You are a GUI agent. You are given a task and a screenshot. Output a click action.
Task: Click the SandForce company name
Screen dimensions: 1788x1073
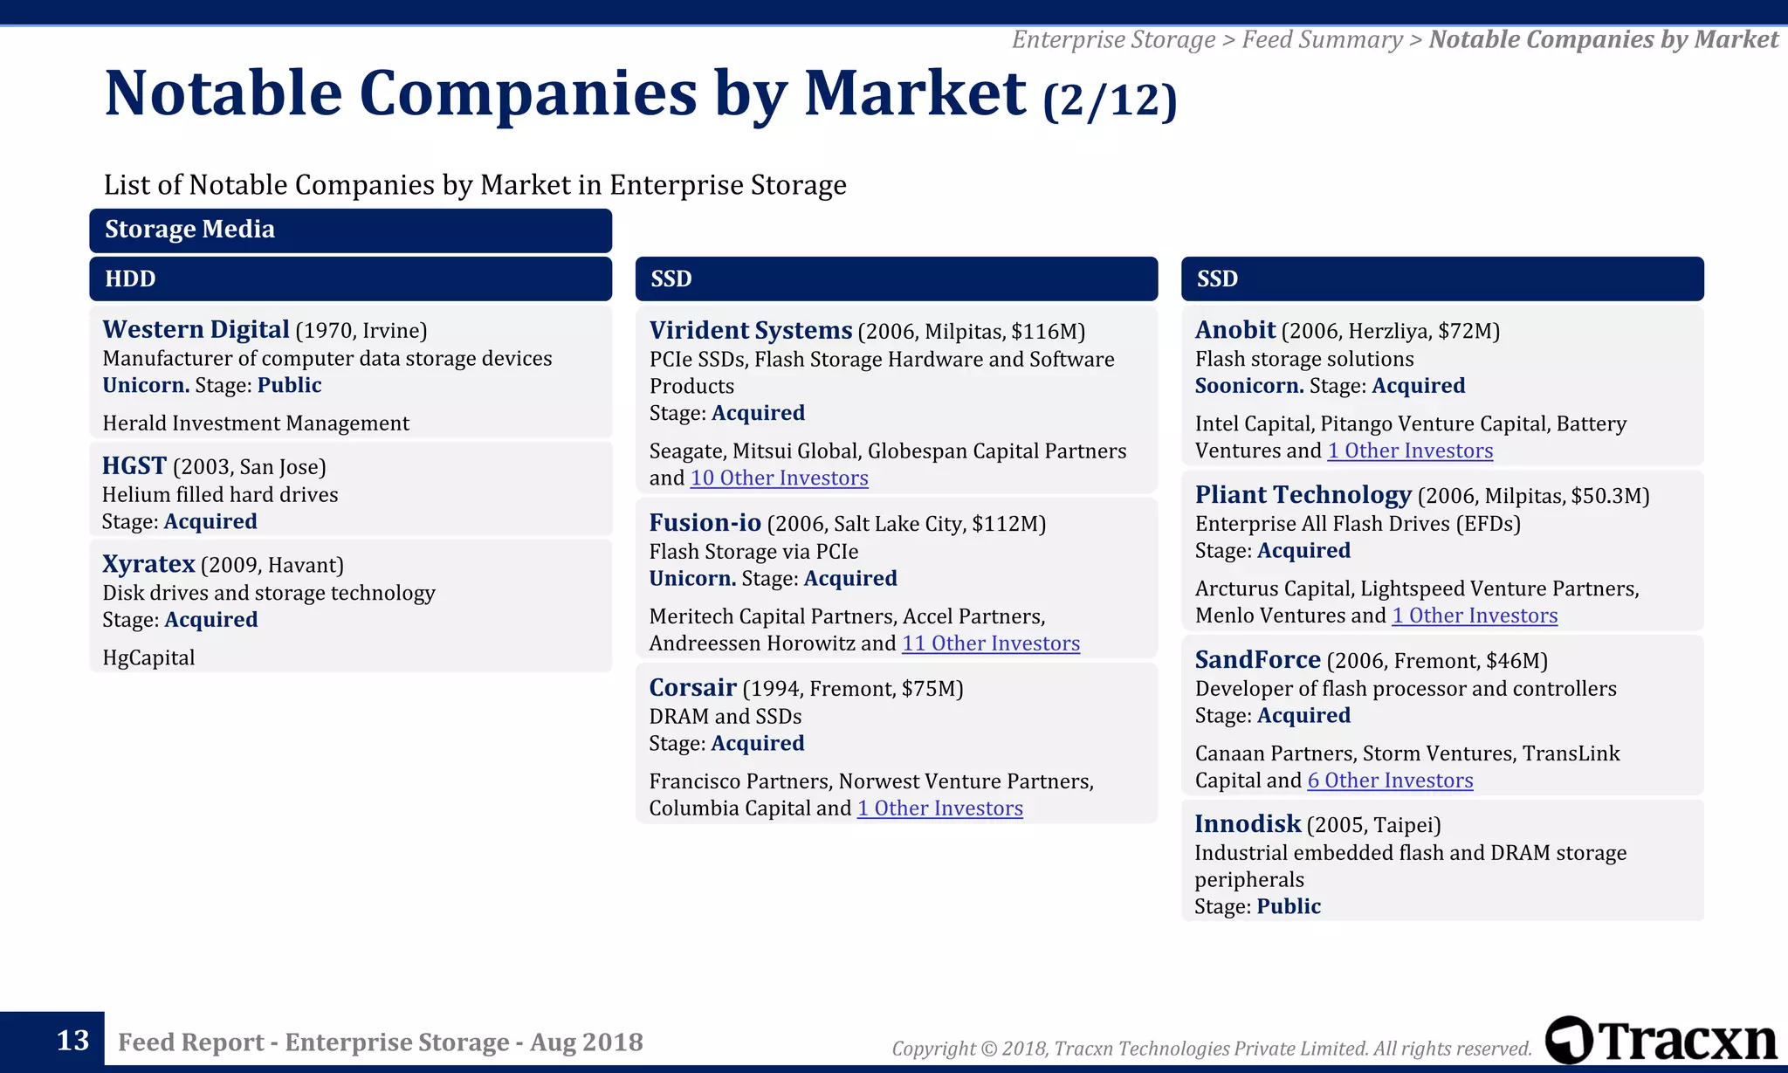pyautogui.click(x=1257, y=660)
